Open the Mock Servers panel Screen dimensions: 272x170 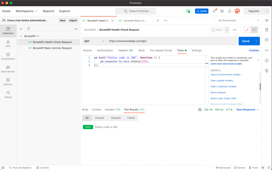point(8,70)
